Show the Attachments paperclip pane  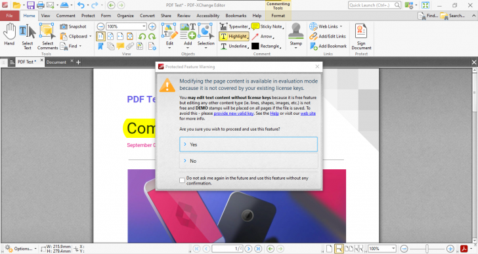click(x=130, y=47)
